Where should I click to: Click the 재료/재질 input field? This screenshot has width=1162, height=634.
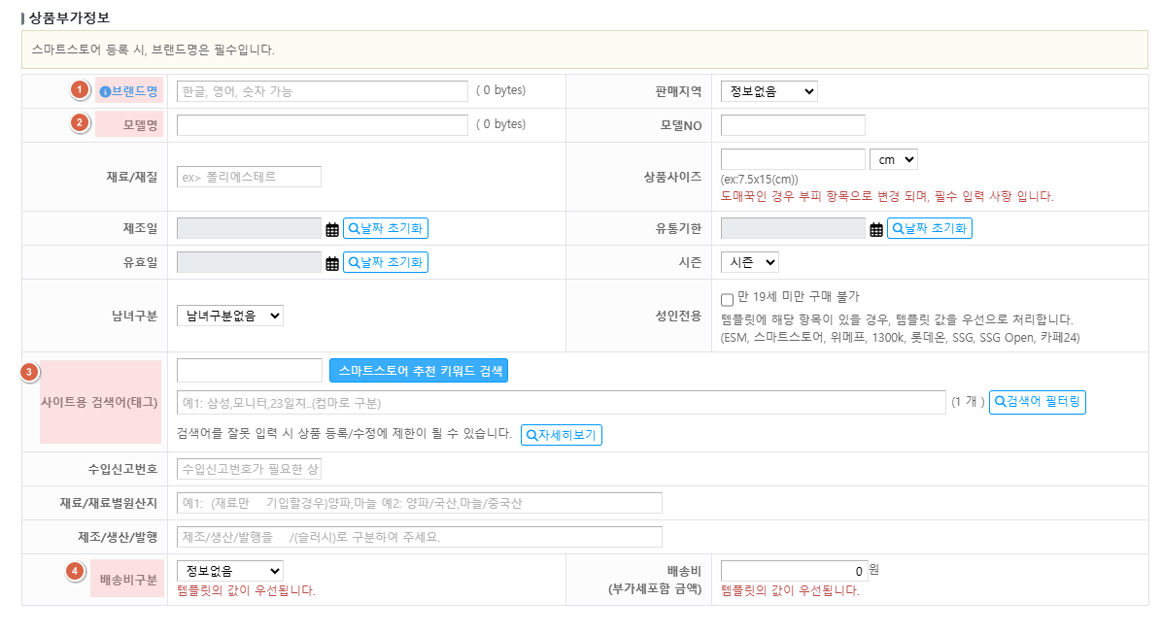(249, 177)
